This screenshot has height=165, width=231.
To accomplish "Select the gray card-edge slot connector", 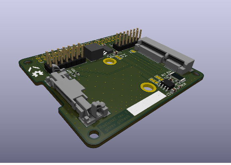I will 165,56.
